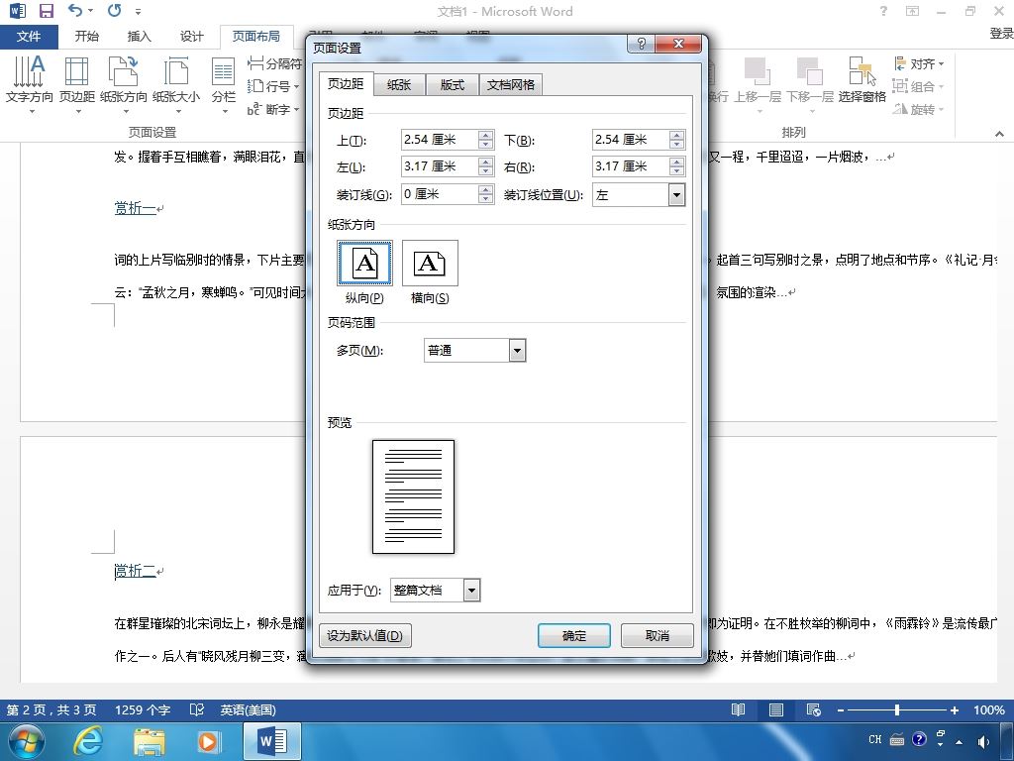This screenshot has height=761, width=1014.
Task: Switch to Read Mode view icon
Action: [x=738, y=709]
